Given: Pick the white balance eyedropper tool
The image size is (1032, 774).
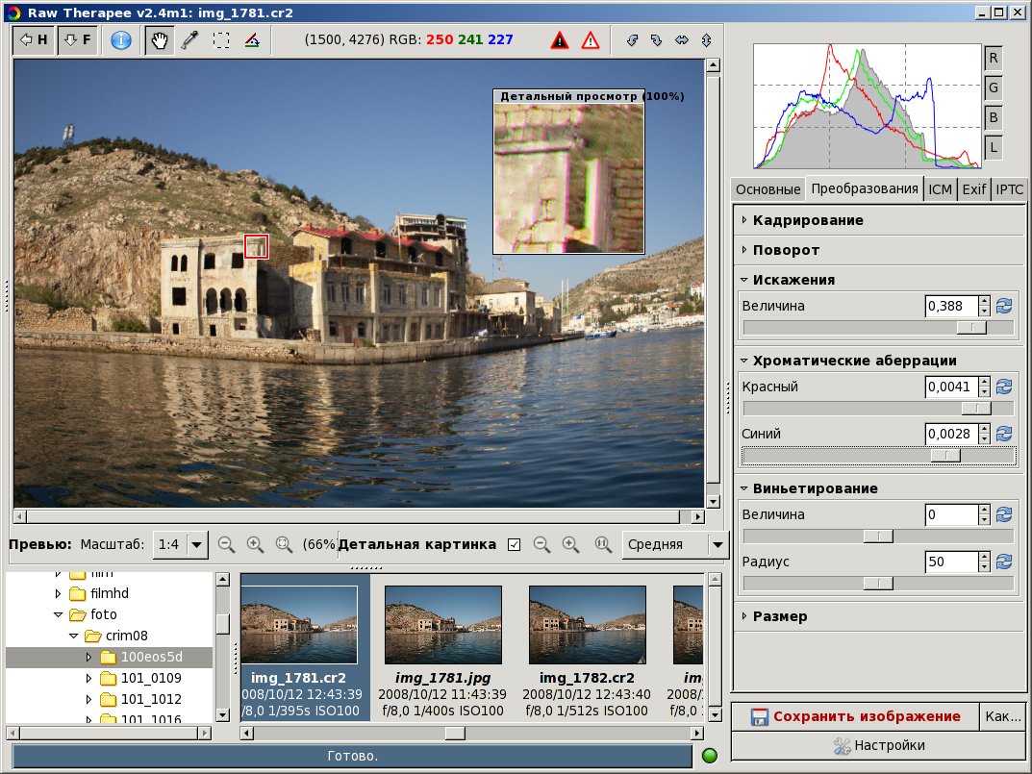Looking at the screenshot, I should click(190, 40).
